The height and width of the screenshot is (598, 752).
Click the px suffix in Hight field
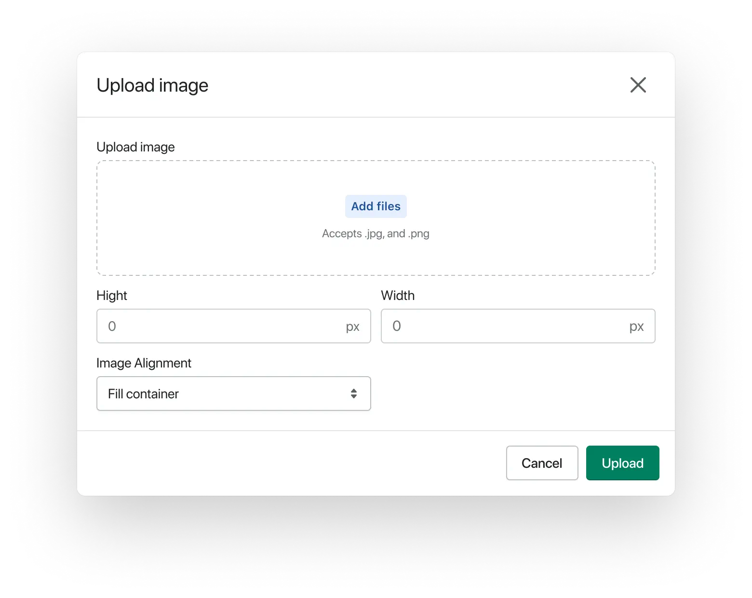tap(353, 327)
